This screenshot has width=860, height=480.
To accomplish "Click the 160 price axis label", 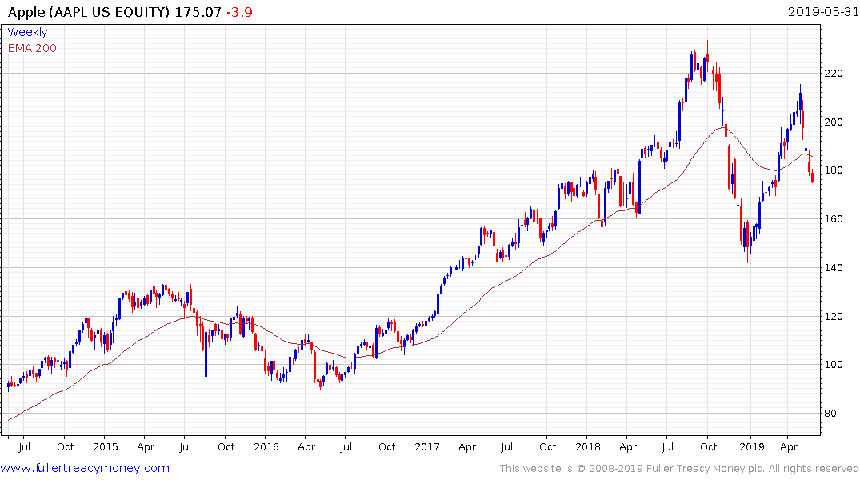I will point(834,219).
